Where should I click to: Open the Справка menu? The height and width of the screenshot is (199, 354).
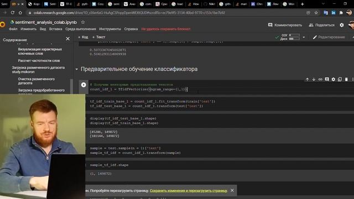[131, 29]
